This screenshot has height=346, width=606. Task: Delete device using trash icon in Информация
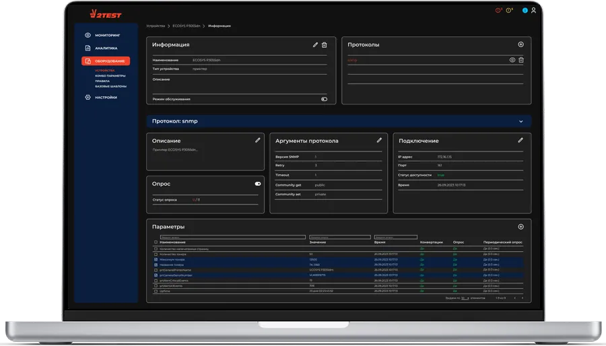pos(325,45)
